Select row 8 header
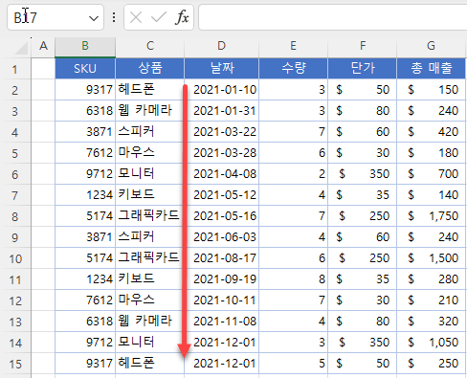Viewport: 467px width, 378px height. [15, 216]
